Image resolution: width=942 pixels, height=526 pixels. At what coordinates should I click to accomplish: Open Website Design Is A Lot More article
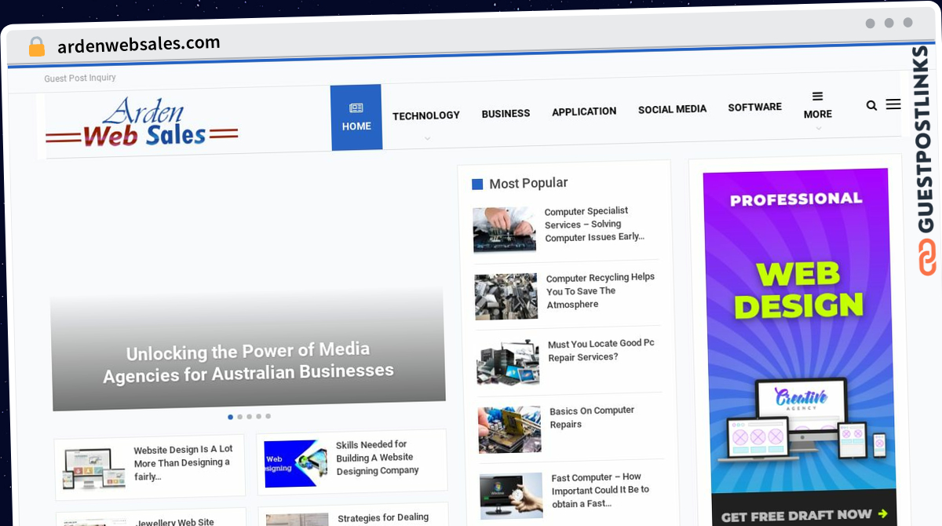[x=183, y=463]
